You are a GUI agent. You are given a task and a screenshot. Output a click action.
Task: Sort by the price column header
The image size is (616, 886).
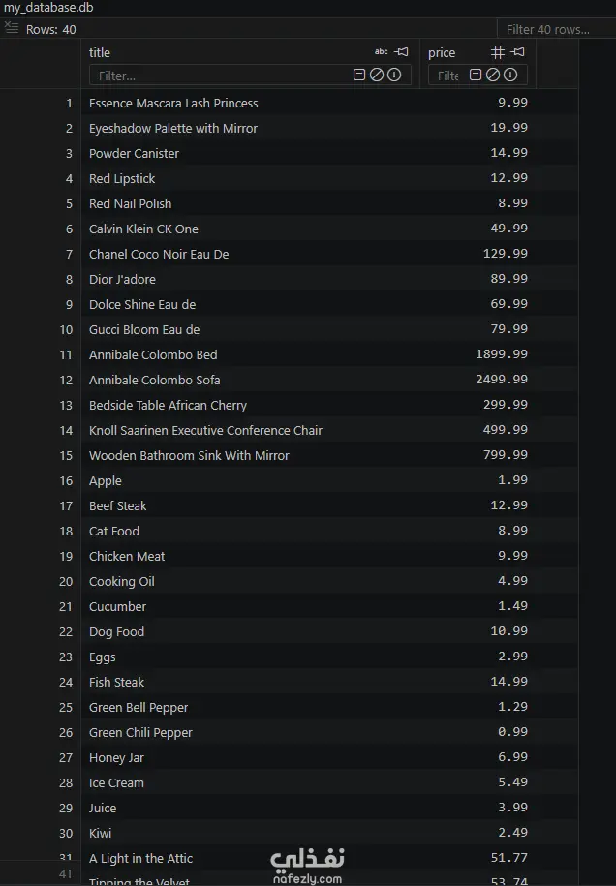442,52
